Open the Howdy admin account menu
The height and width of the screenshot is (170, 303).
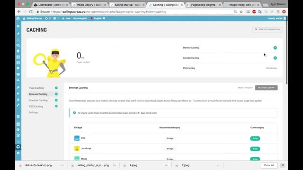pyautogui.click(x=276, y=18)
